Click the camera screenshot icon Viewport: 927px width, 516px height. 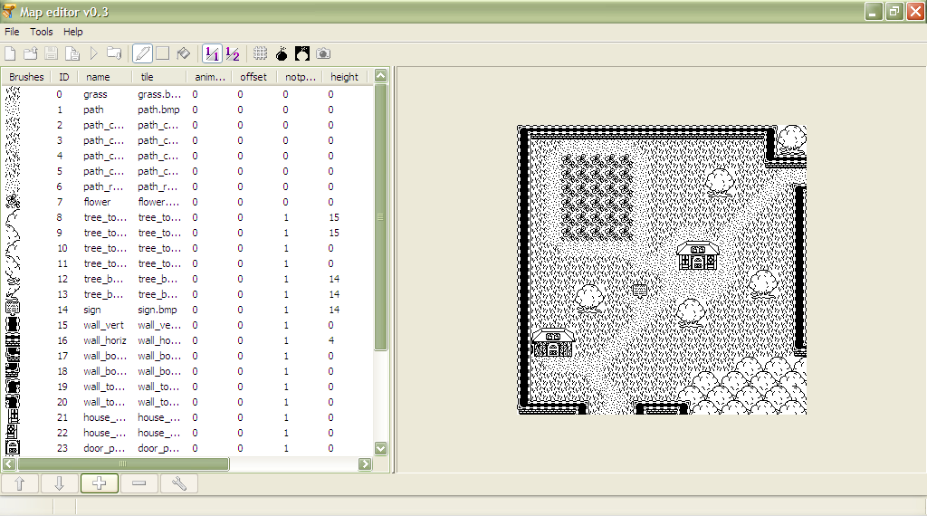pyautogui.click(x=323, y=53)
